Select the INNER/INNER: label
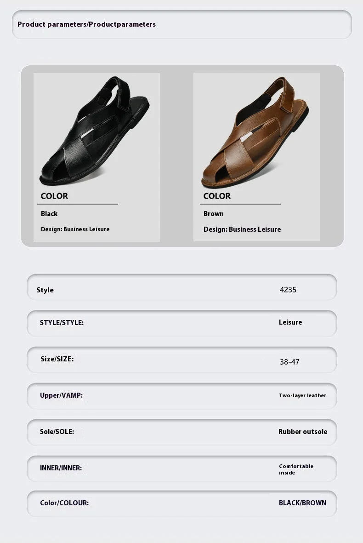This screenshot has width=363, height=543. click(61, 468)
